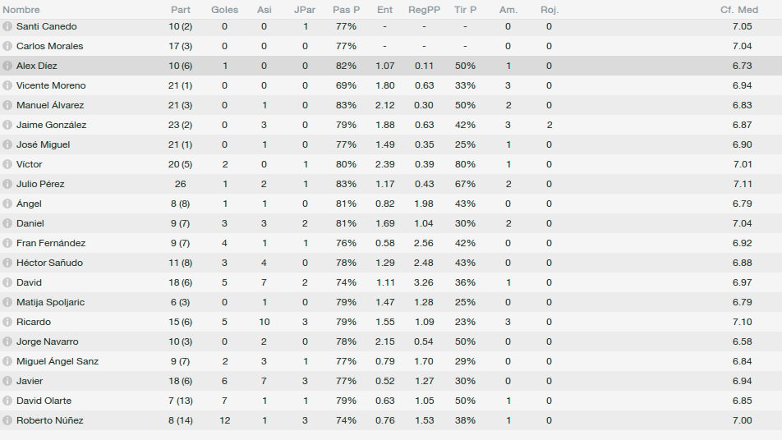This screenshot has width=782, height=440.
Task: Open info icon for Julio Pérez
Action: coord(7,184)
